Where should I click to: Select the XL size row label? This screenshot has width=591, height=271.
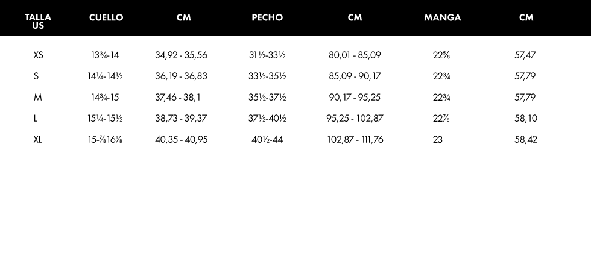(38, 140)
